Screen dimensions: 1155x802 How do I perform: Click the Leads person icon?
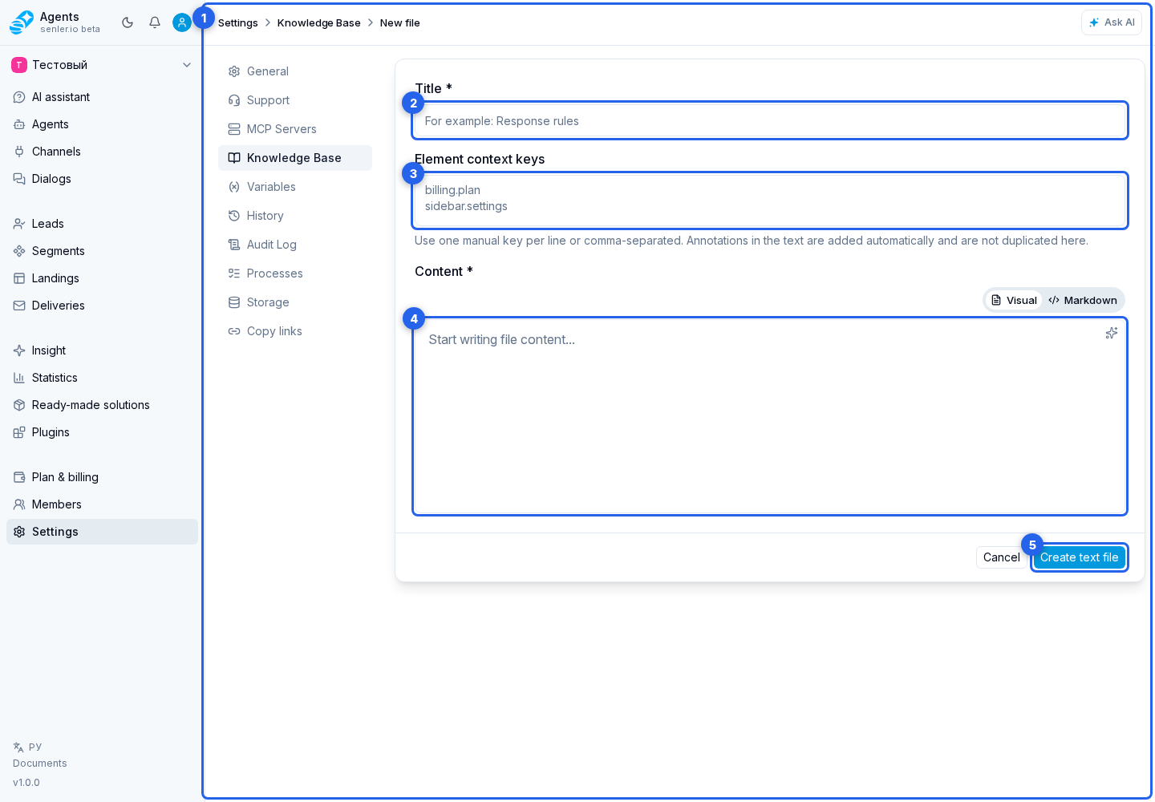click(x=19, y=224)
